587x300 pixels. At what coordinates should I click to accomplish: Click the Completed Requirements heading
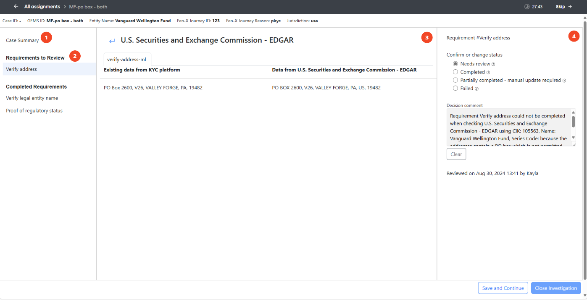[x=36, y=87]
